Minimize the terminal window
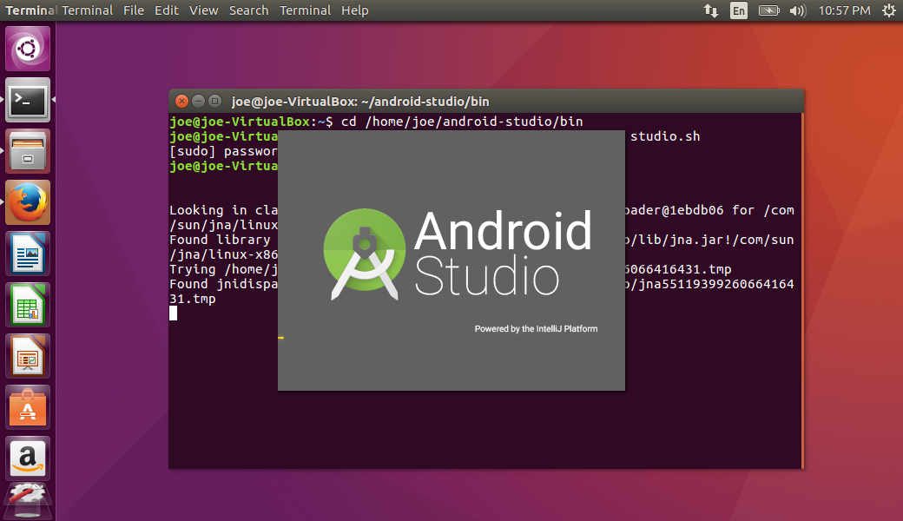This screenshot has width=903, height=521. point(198,102)
